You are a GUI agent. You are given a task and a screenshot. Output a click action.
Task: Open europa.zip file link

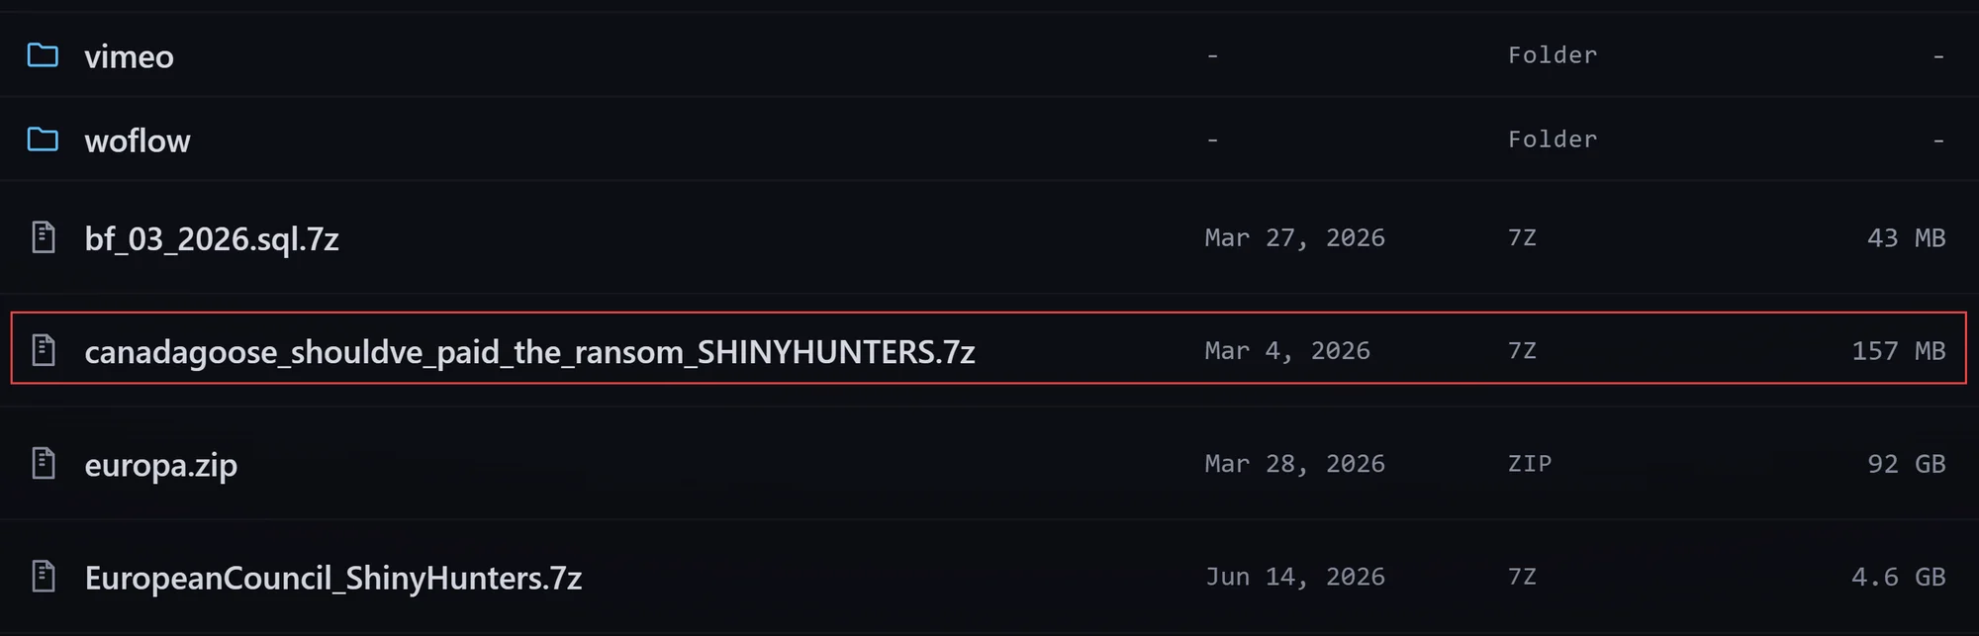tap(161, 465)
